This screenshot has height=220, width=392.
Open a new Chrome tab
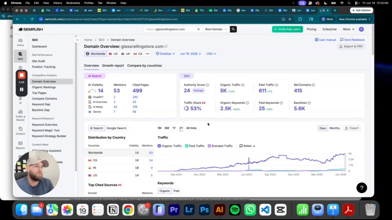tap(335, 11)
